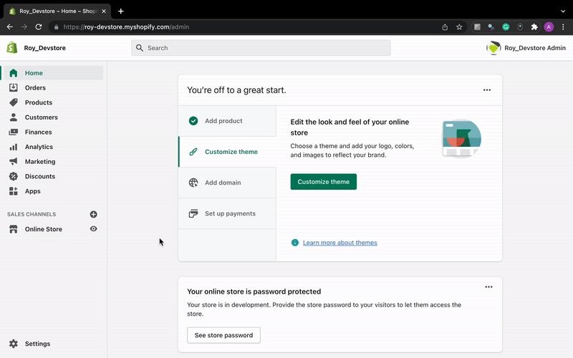Click the SALES CHANNELS heading
Image resolution: width=573 pixels, height=358 pixels.
[32, 214]
